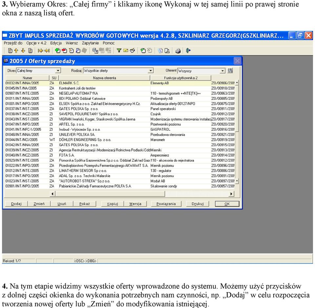The width and height of the screenshot is (315, 308).
Task: Click the orange up arrow toolbar icon
Action: tap(16, 50)
